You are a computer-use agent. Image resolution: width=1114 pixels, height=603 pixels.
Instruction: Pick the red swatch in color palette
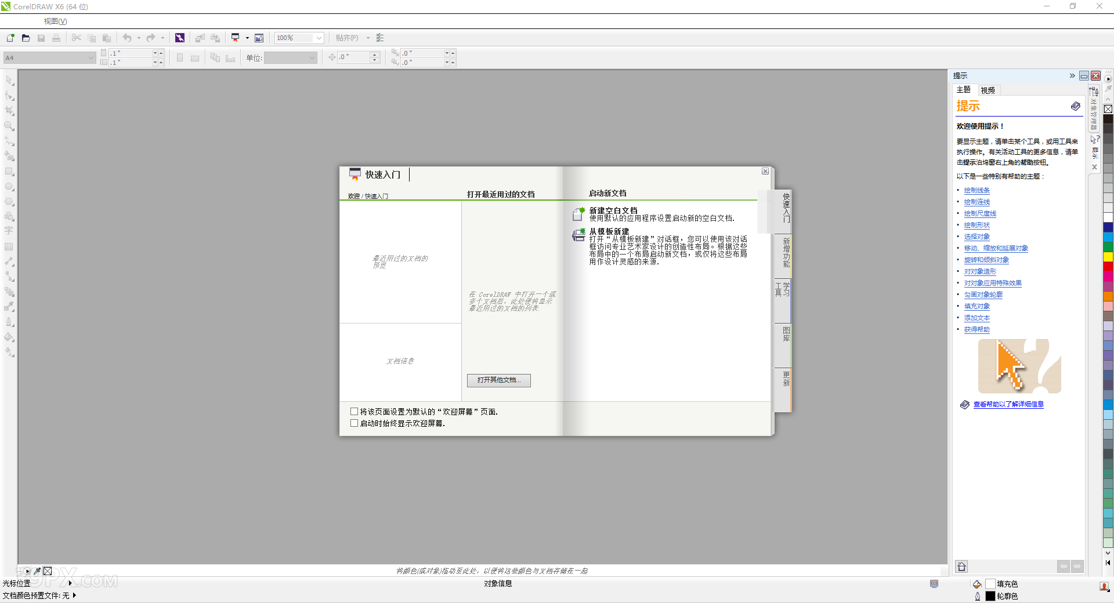1108,266
